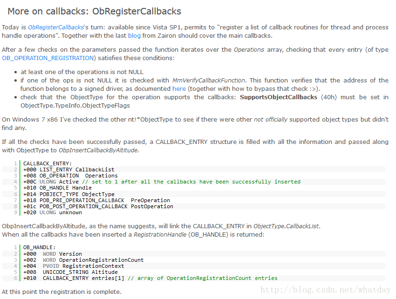
Task: Click the '+004 PVOID RegistrationContext' line
Action: pos(74,266)
